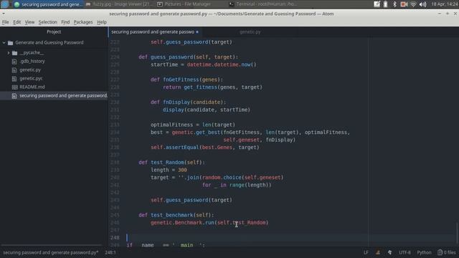Click line number 248 in the gutter
Viewport: 459px width, 258px height.
pyautogui.click(x=115, y=237)
